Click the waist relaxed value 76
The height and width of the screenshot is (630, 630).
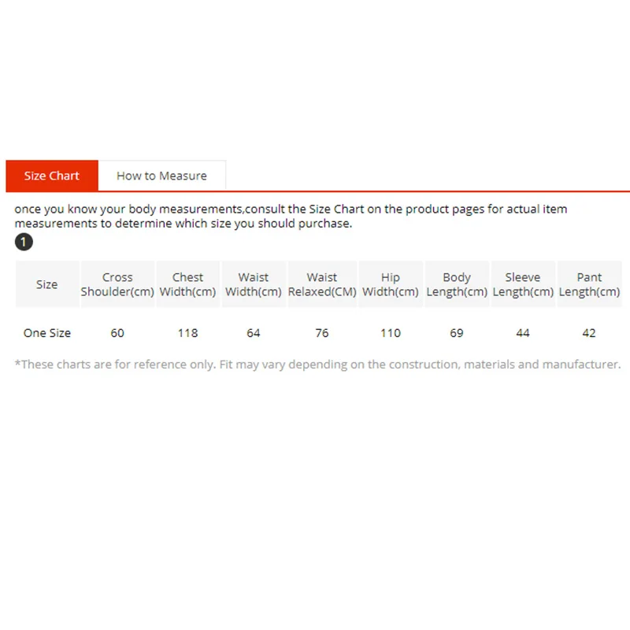322,332
